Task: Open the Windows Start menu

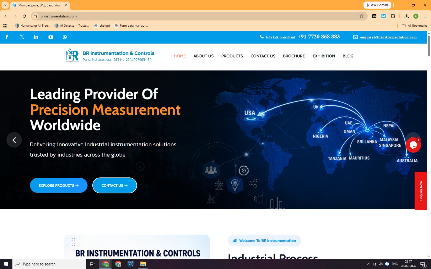Action: coord(6,264)
